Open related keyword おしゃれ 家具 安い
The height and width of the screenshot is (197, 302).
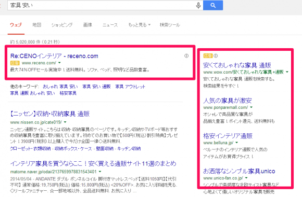tap(60, 87)
